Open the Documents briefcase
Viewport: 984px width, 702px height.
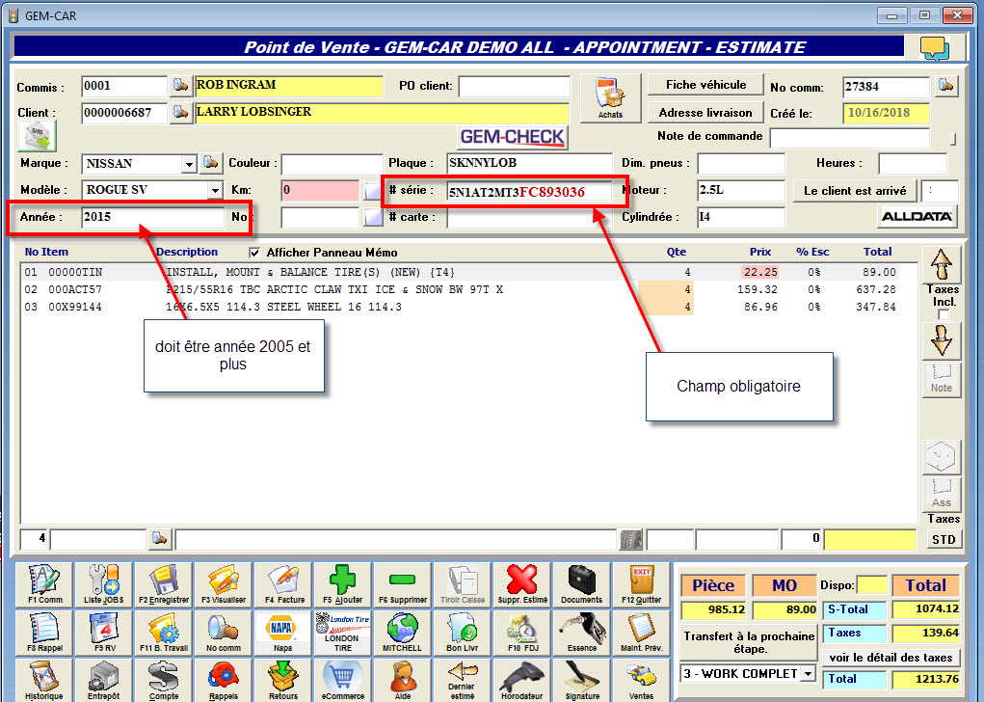pos(582,584)
